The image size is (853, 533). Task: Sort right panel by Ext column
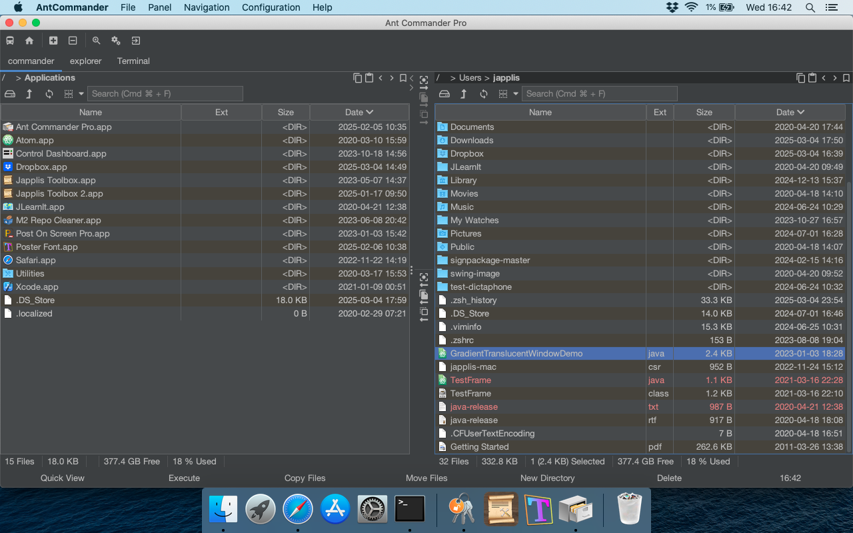point(660,113)
